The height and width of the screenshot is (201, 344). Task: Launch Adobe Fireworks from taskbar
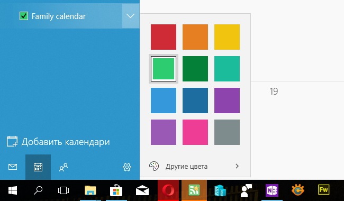(x=323, y=190)
